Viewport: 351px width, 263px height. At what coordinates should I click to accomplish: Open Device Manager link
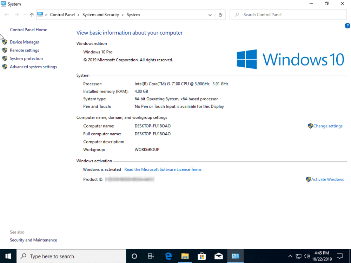tap(24, 42)
